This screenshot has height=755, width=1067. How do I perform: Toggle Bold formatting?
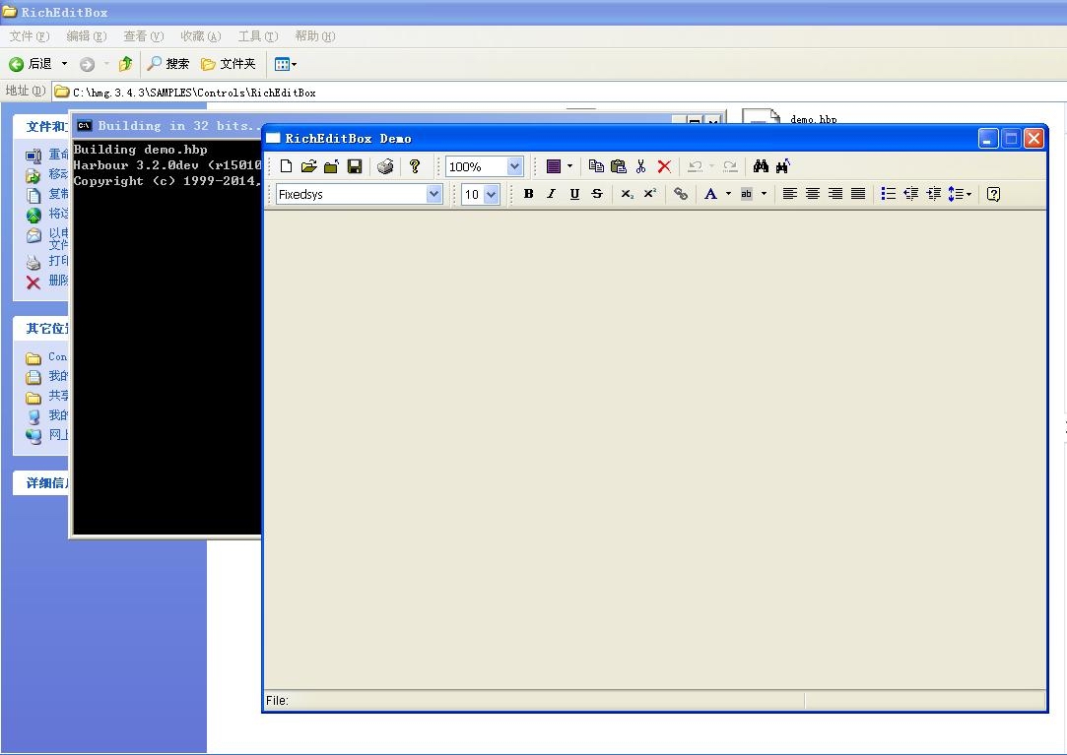click(x=528, y=194)
